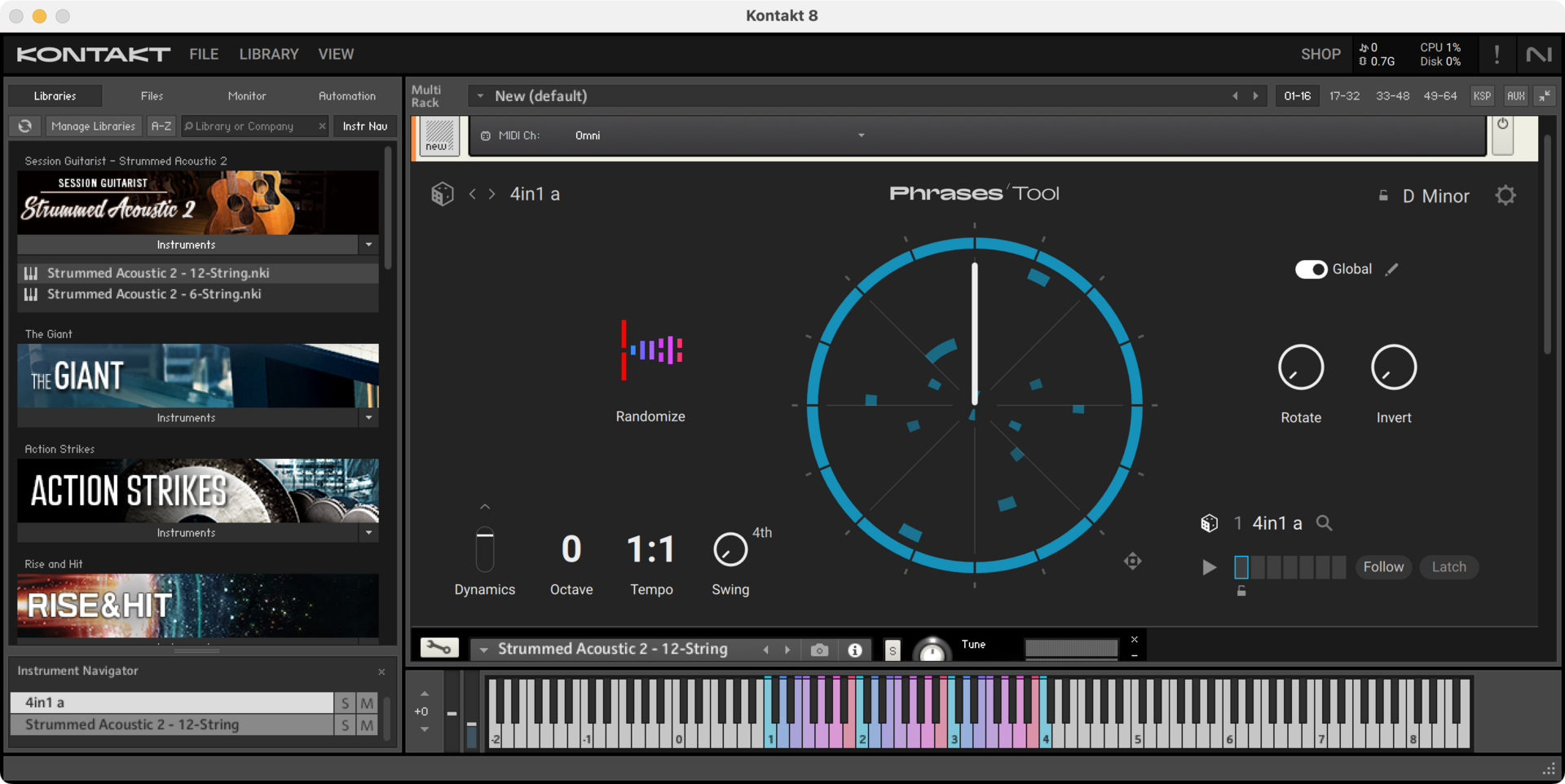Click the Randomize pattern icon
Screen dimensions: 1565x784
[650, 350]
